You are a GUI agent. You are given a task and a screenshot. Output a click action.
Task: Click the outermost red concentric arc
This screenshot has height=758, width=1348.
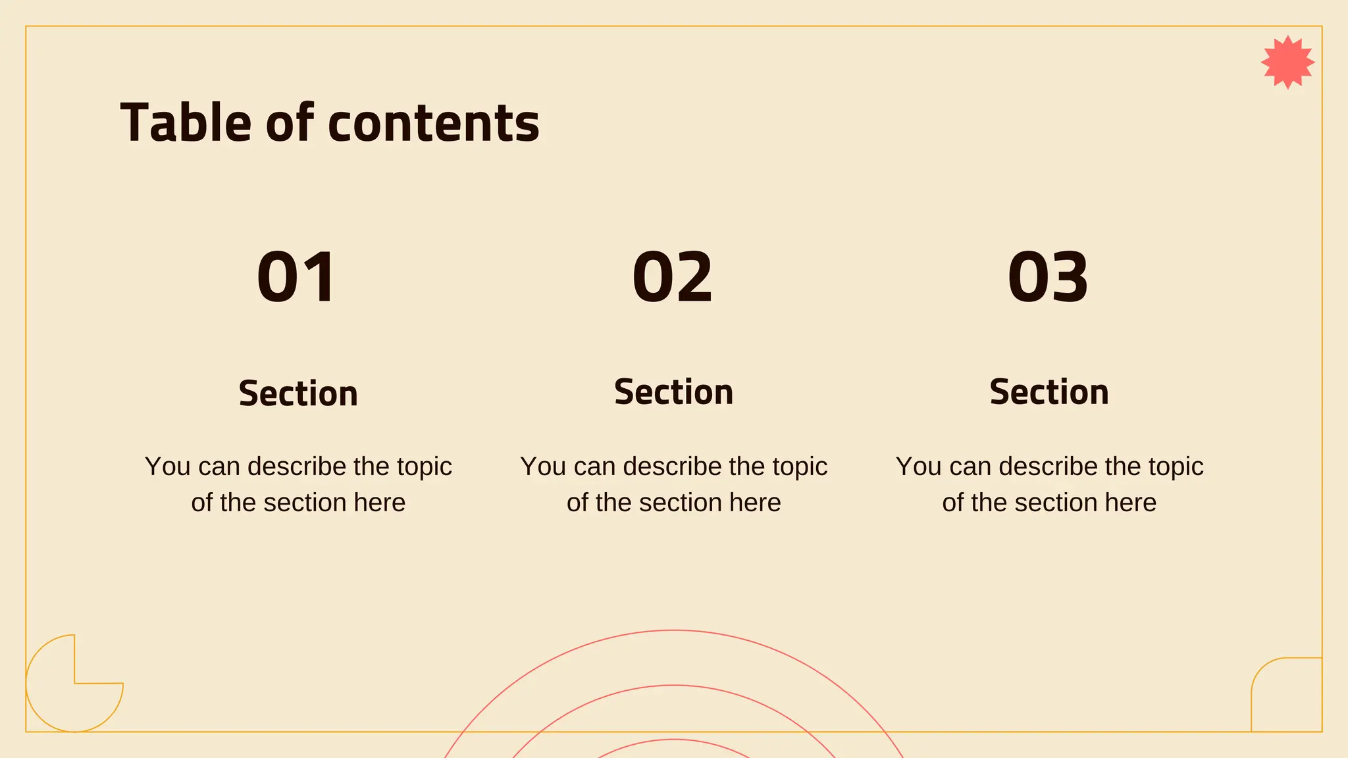(674, 631)
